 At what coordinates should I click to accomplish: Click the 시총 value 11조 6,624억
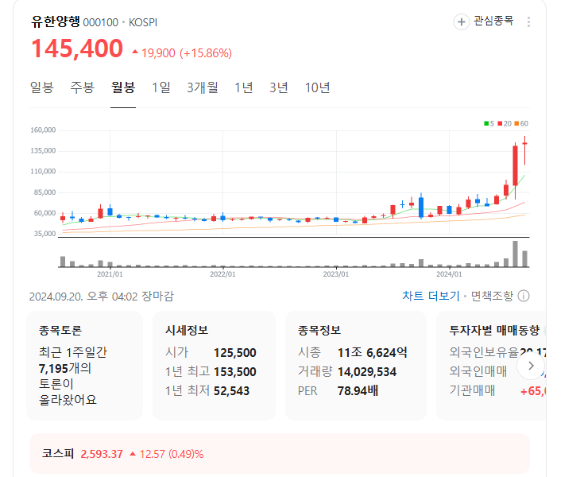pos(372,353)
